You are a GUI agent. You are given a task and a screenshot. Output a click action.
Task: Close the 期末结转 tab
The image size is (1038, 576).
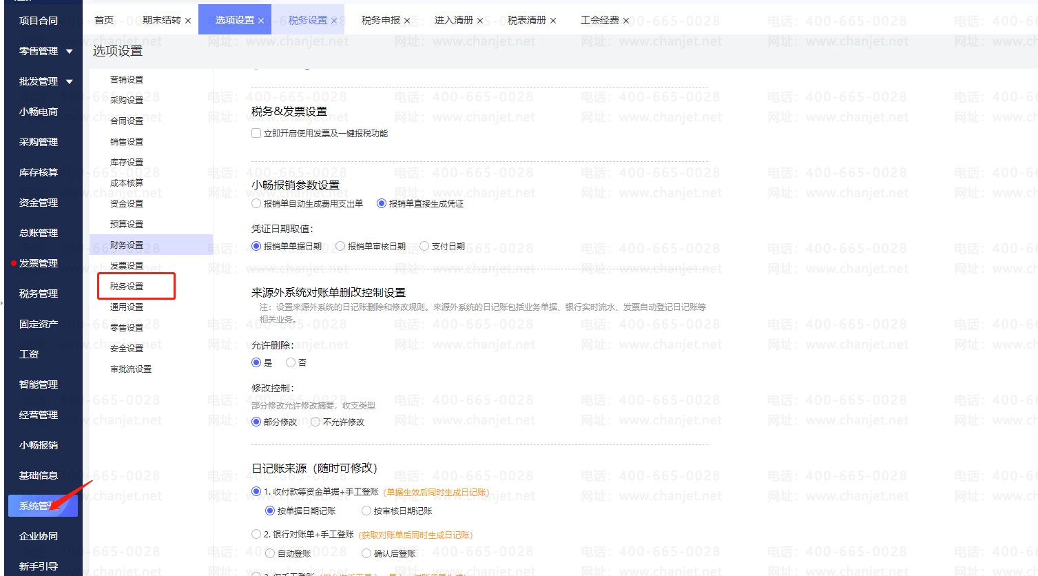click(188, 21)
